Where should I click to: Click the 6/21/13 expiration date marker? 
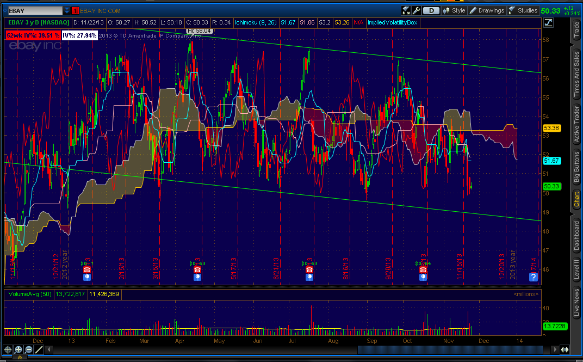coord(276,268)
